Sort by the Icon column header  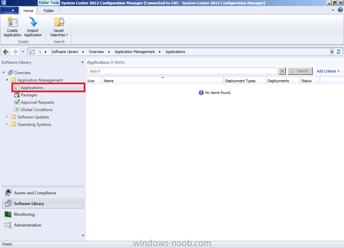coord(94,81)
